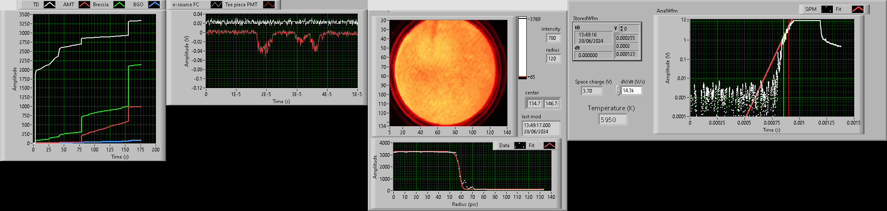Click the dV/dt value field showing 14.3k
The image size is (887, 211).
click(x=631, y=91)
